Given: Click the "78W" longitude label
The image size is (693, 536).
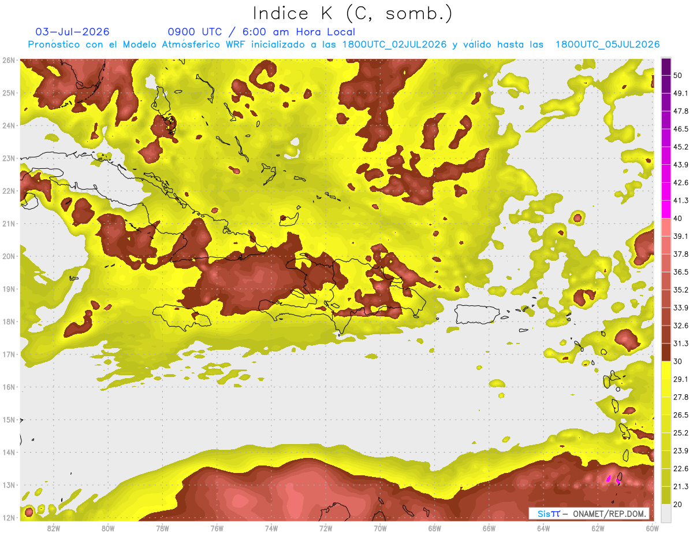Looking at the screenshot, I should [x=162, y=528].
